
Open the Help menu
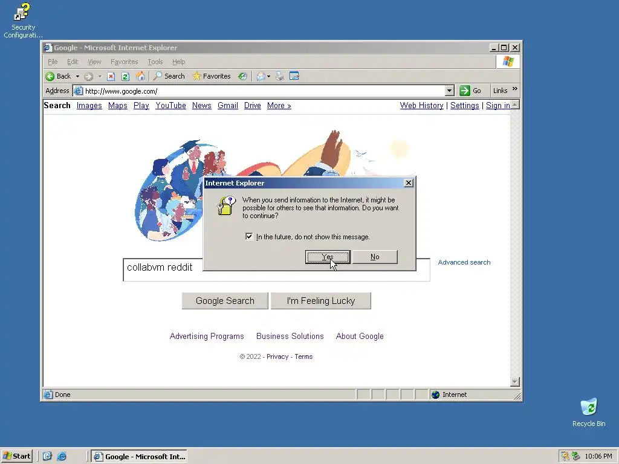click(178, 62)
